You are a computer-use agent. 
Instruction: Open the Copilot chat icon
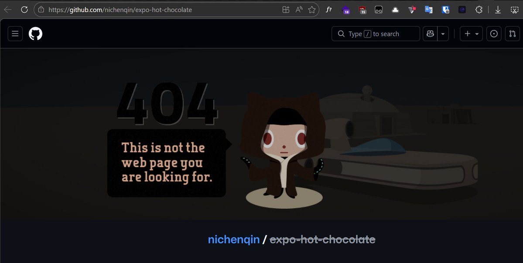[x=430, y=34]
